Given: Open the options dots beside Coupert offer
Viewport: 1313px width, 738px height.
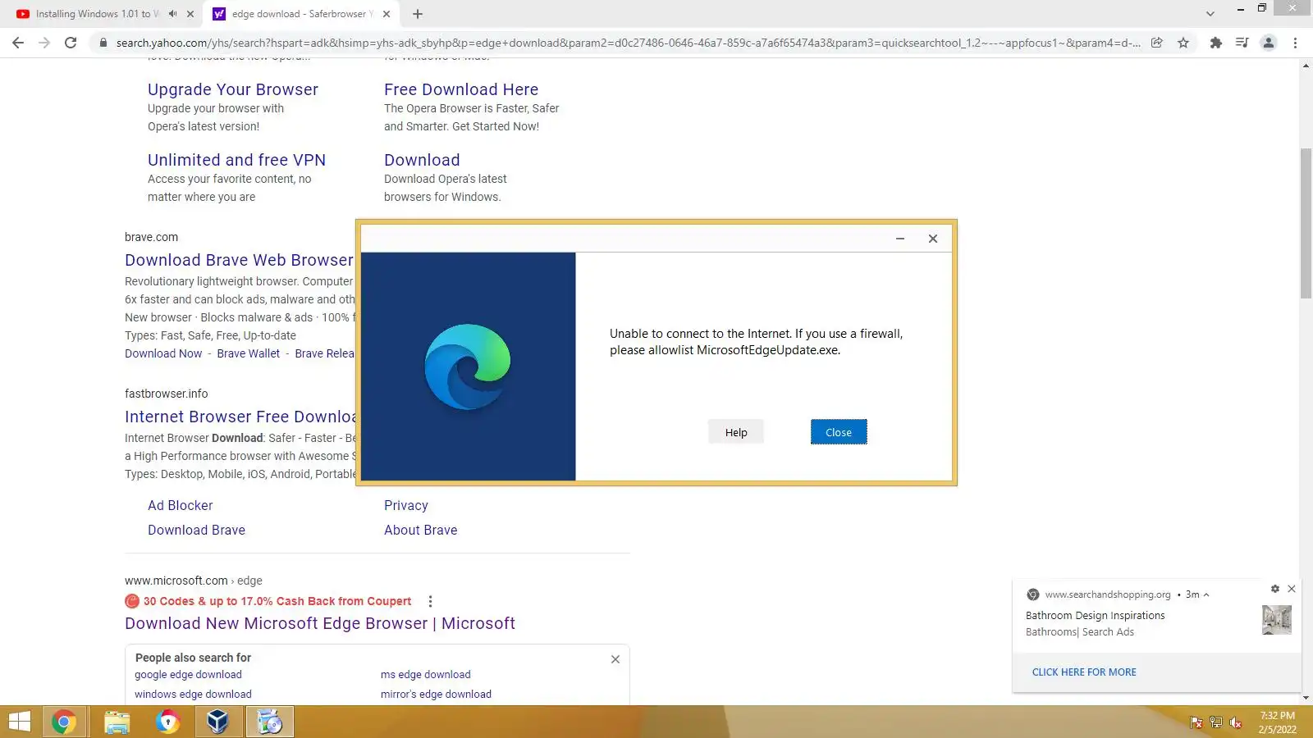Looking at the screenshot, I should [430, 601].
